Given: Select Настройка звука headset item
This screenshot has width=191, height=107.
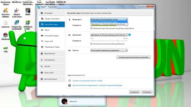Looking at the screenshot, I should click(x=52, y=24).
